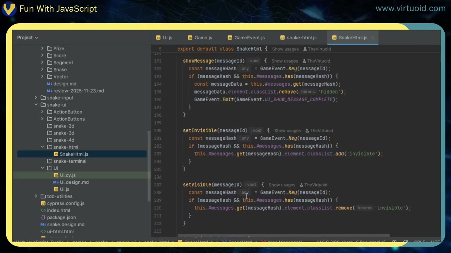Image resolution: width=451 pixels, height=253 pixels.
Task: Click the snake.design.md markdown icon
Action: (43, 224)
